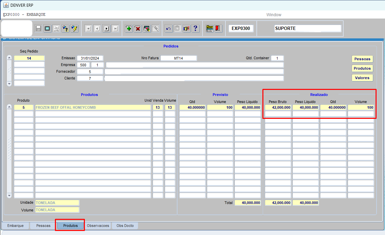Open the Window menu
Viewport: 385px width, 235px height.
(274, 15)
